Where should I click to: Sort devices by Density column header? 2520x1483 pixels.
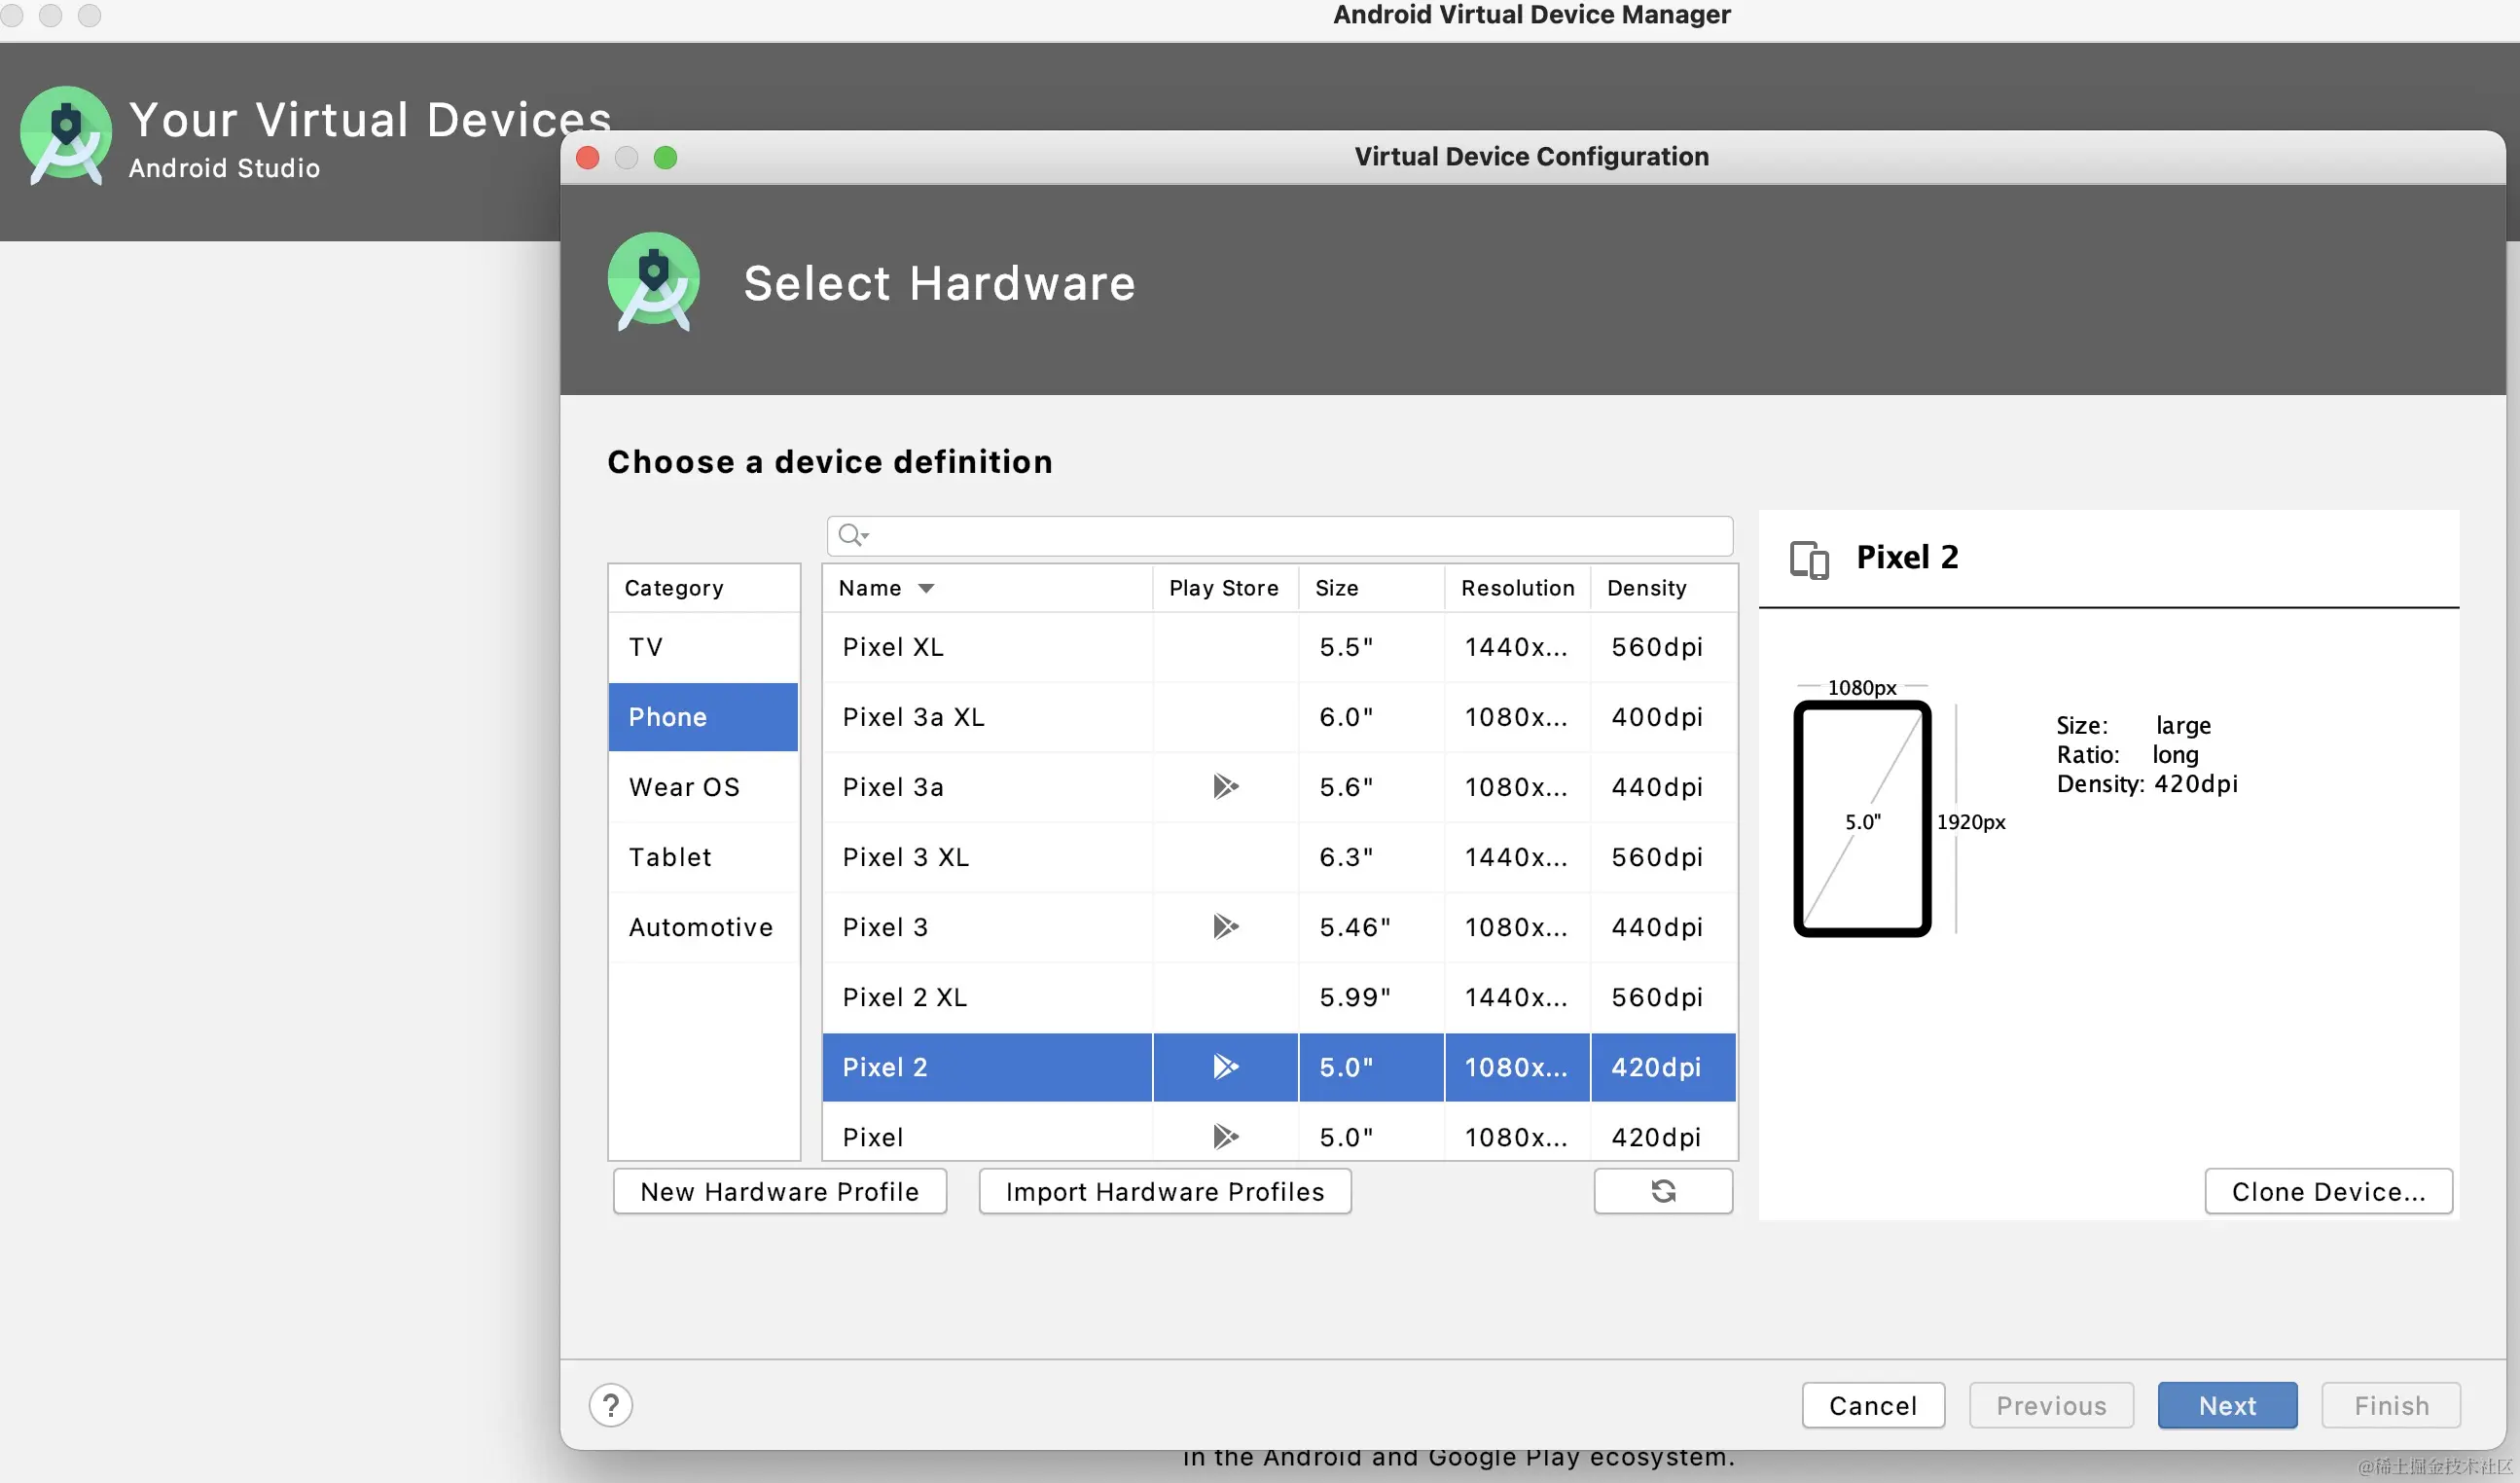click(1646, 588)
